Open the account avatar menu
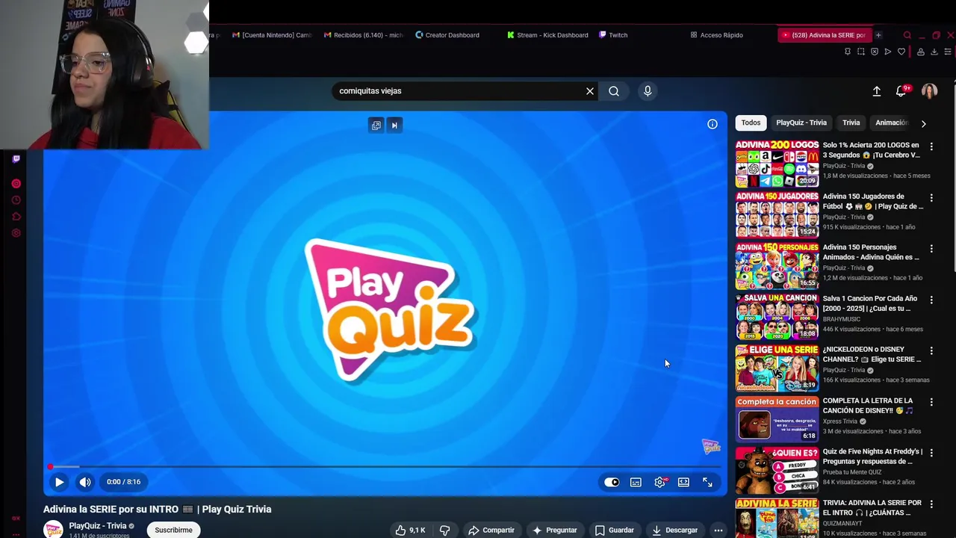 (929, 91)
